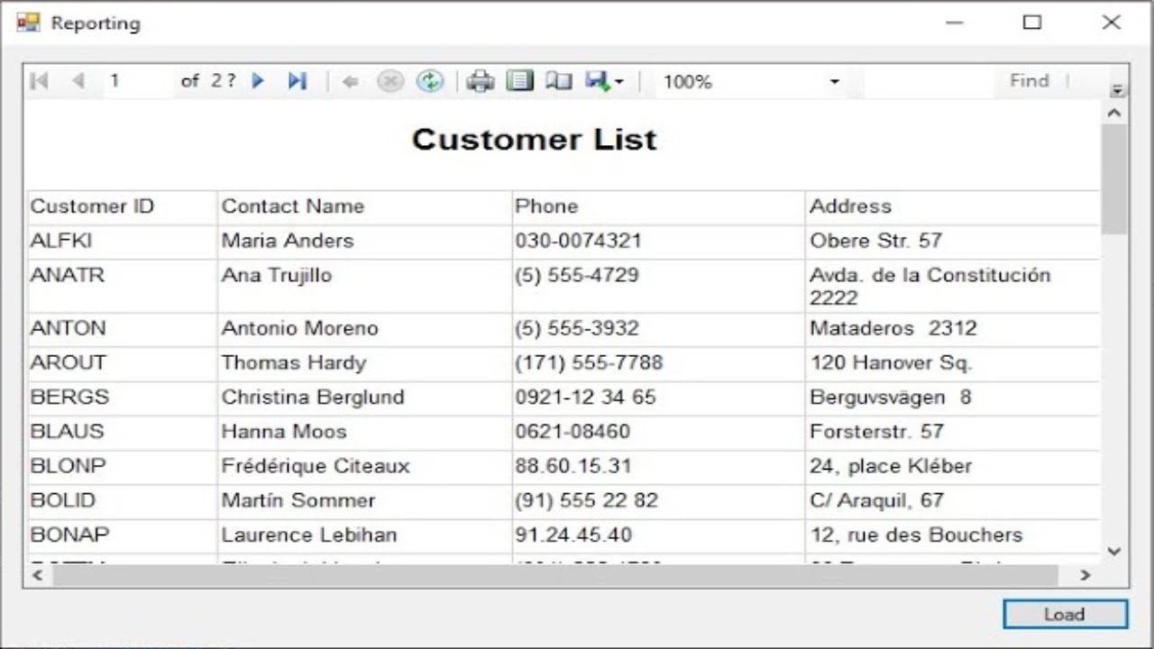This screenshot has height=649, width=1154.
Task: Click the vertical scrollbar down arrow
Action: click(x=1114, y=551)
